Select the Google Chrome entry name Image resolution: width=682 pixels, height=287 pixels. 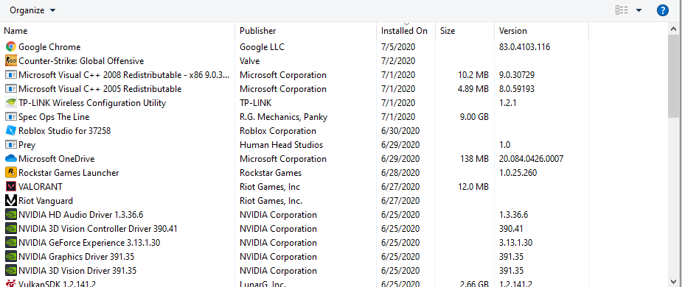(49, 47)
